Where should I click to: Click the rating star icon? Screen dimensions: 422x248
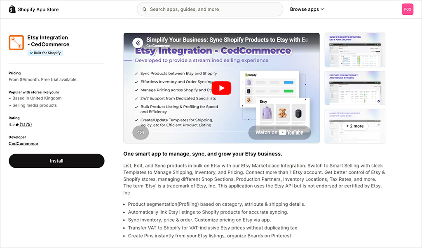point(17,124)
